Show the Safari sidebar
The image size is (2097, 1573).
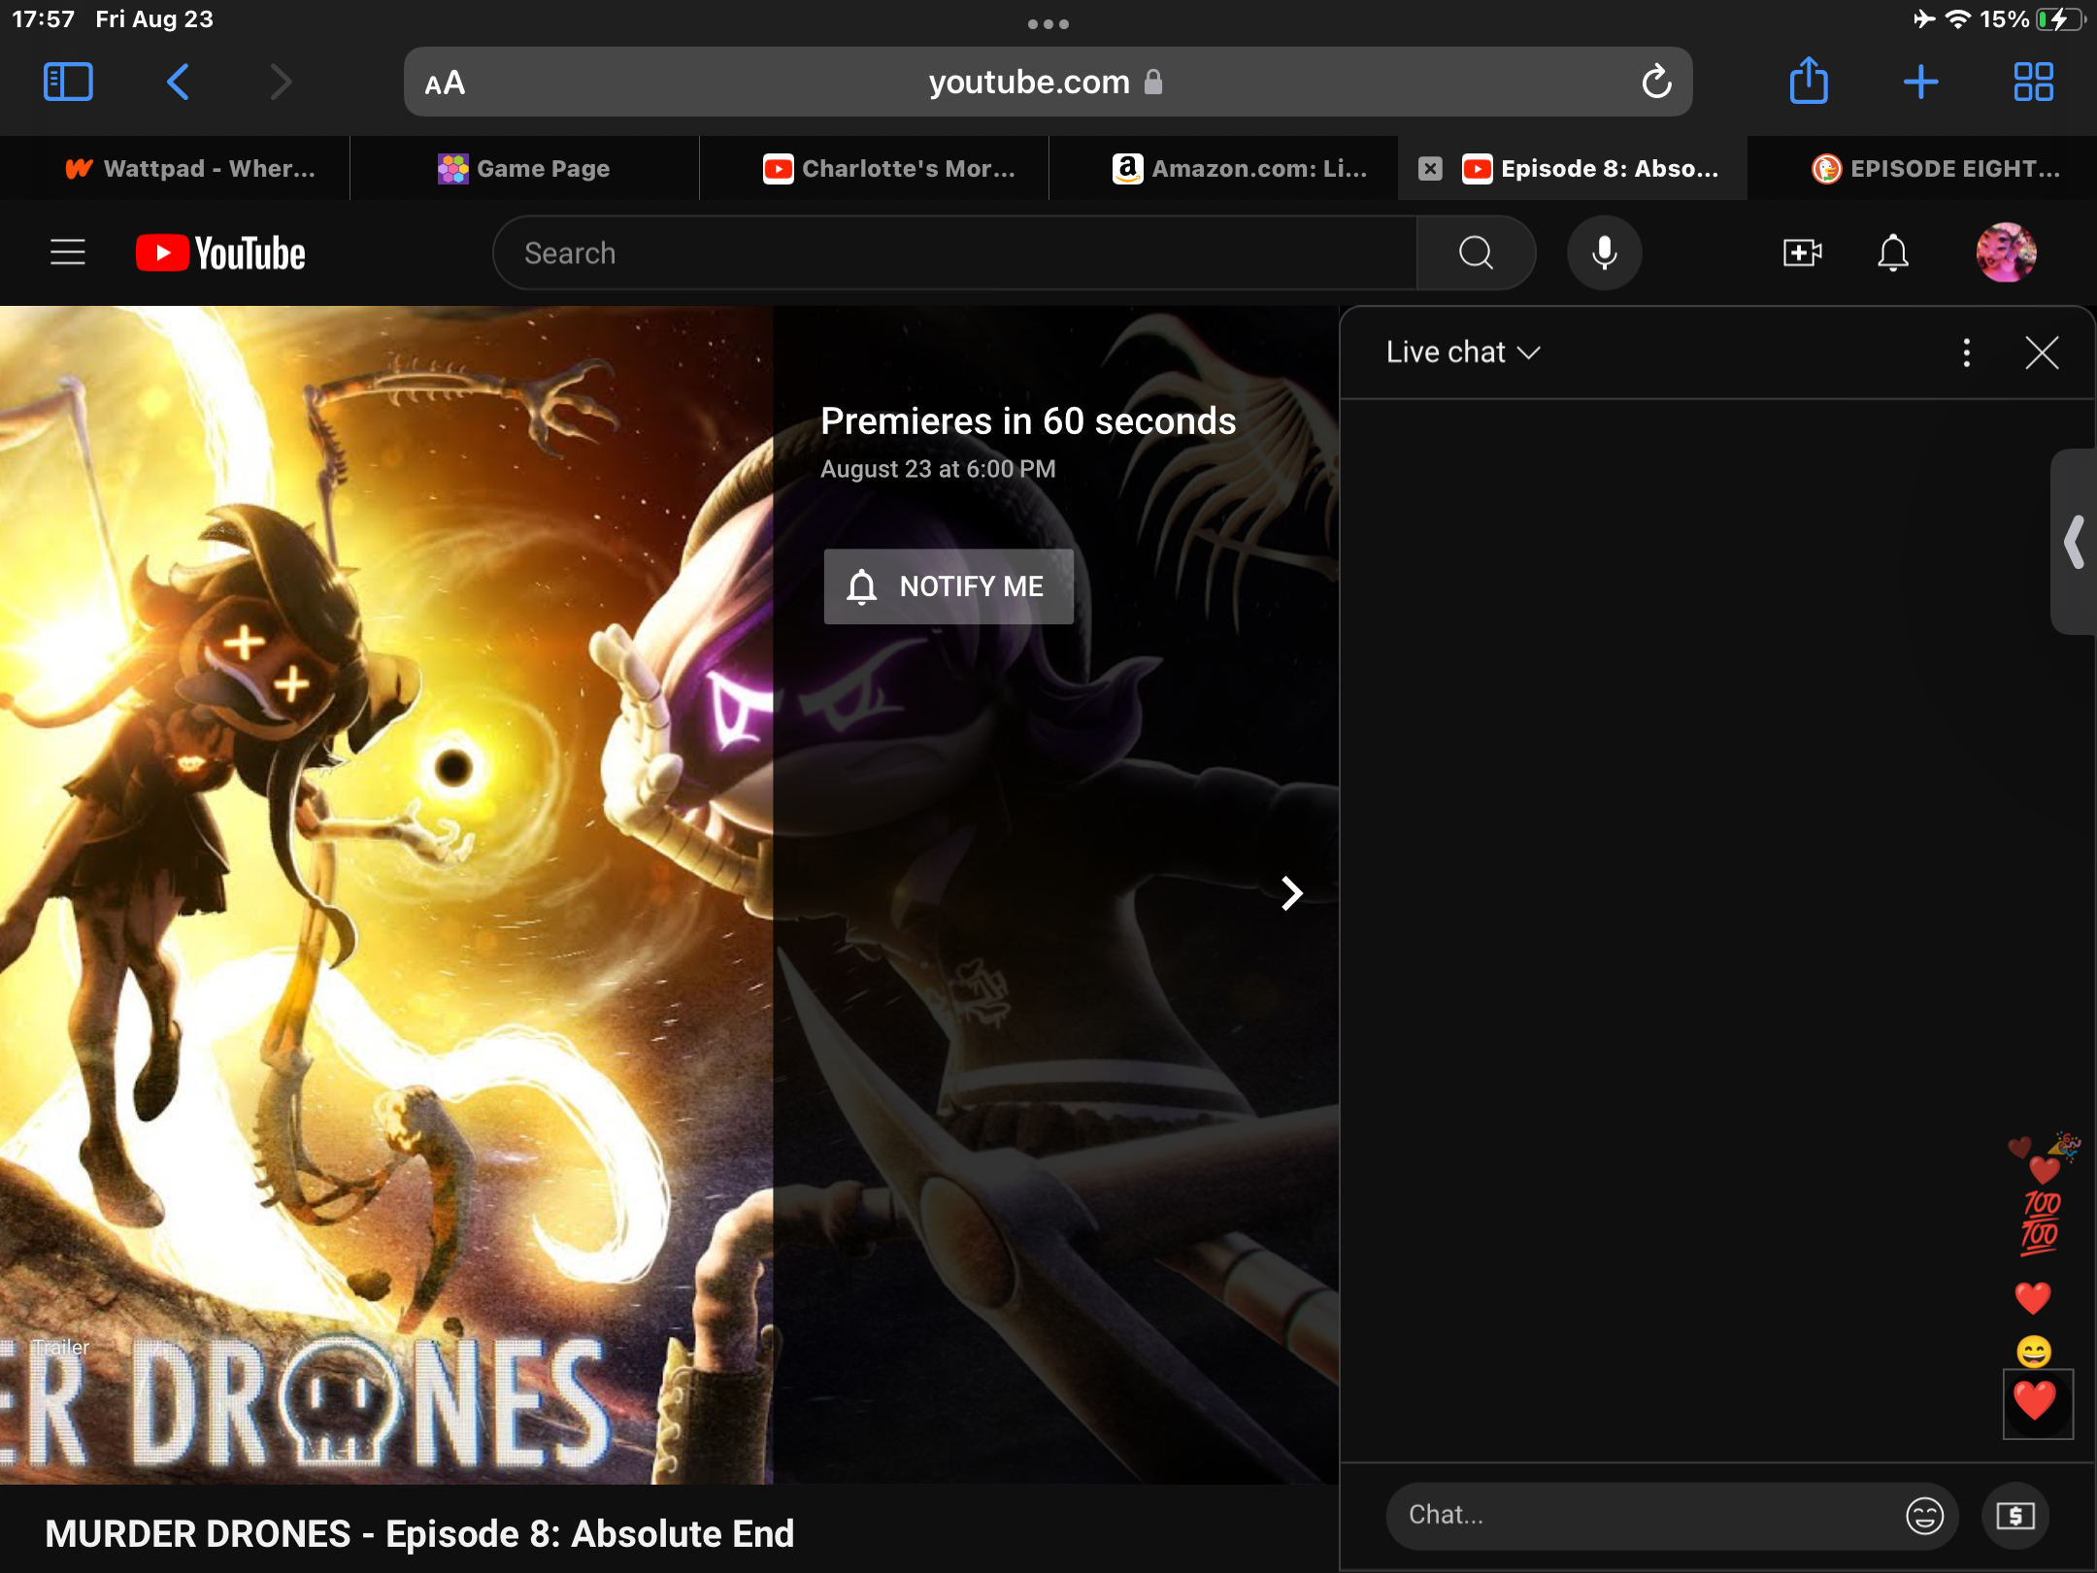(68, 82)
